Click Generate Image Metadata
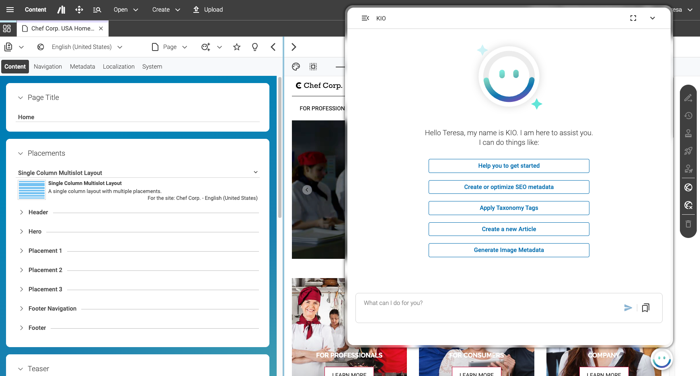Image resolution: width=700 pixels, height=376 pixels. 509,250
